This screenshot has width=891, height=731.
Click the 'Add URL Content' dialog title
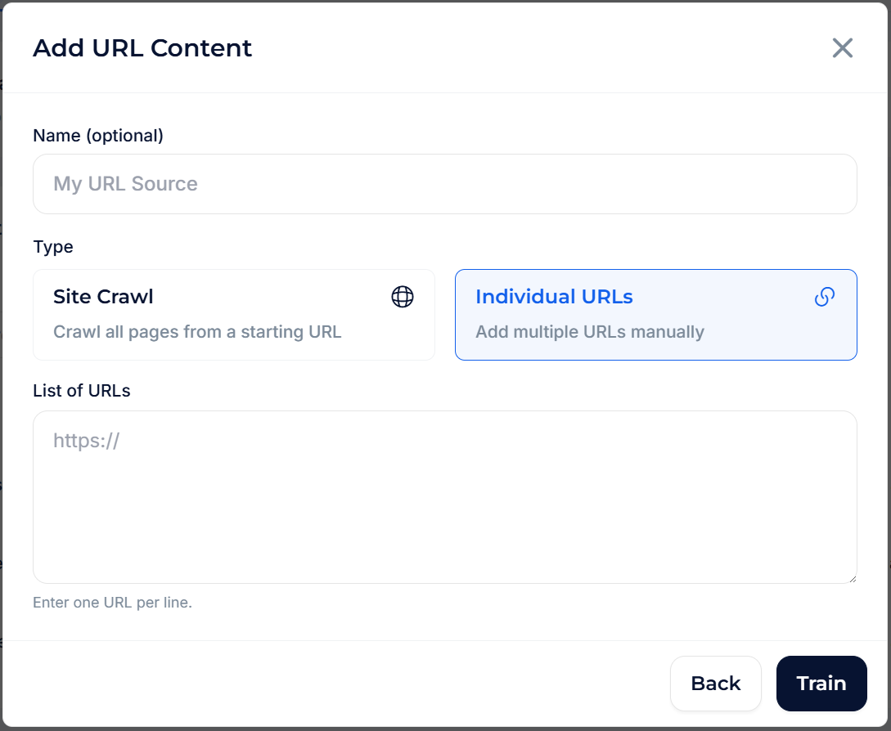(x=142, y=48)
